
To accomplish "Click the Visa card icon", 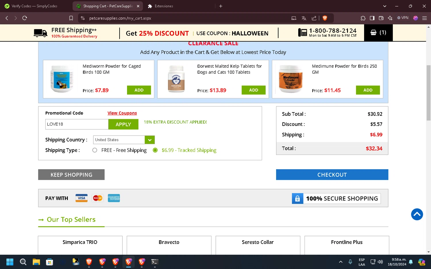I will click(82, 198).
